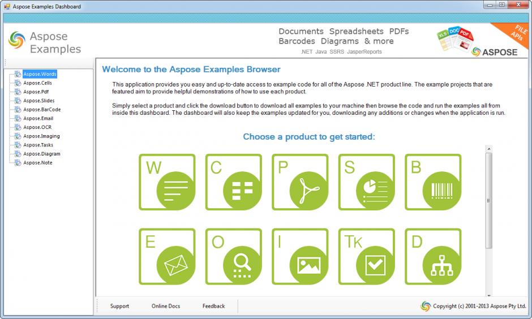Click the scrollbar down arrow in product panel
532x319 pixels.
(489, 295)
